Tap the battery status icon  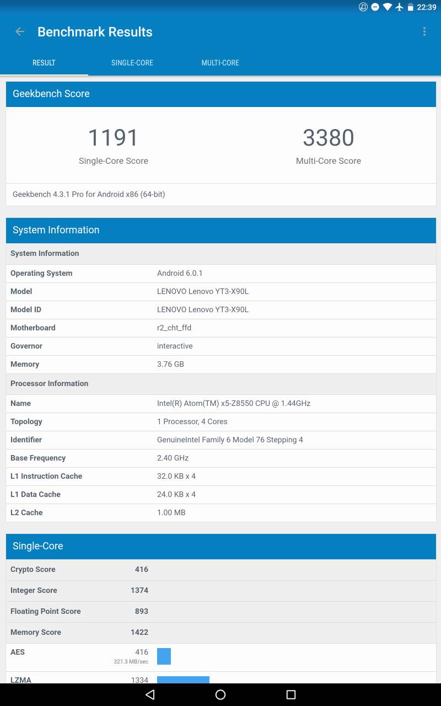coord(410,7)
